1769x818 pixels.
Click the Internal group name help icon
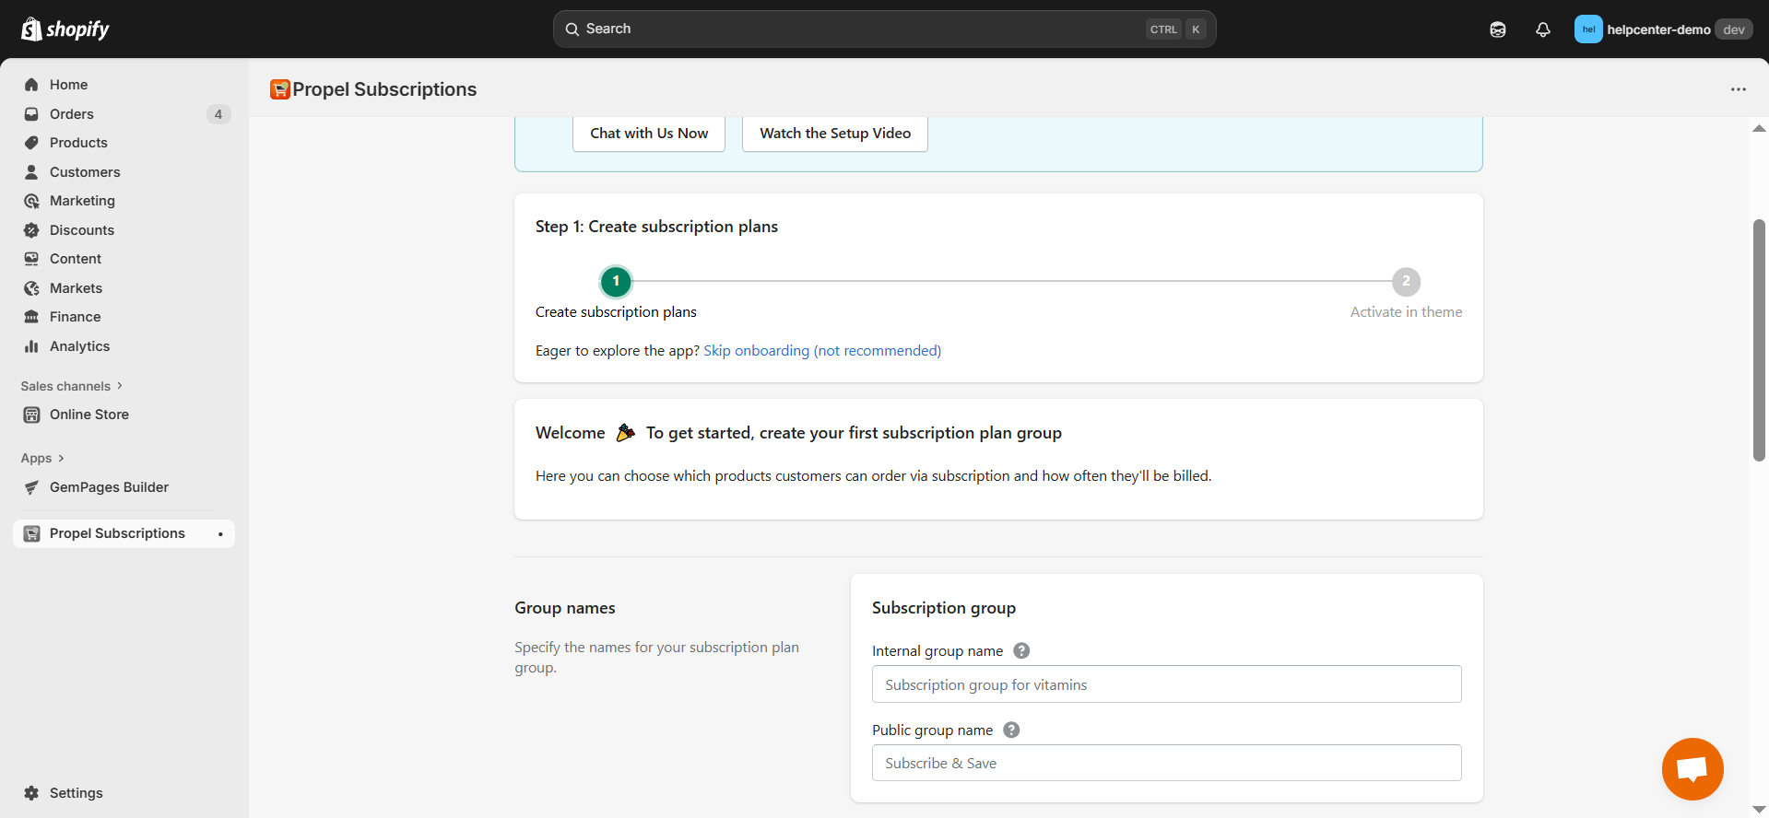(1020, 650)
